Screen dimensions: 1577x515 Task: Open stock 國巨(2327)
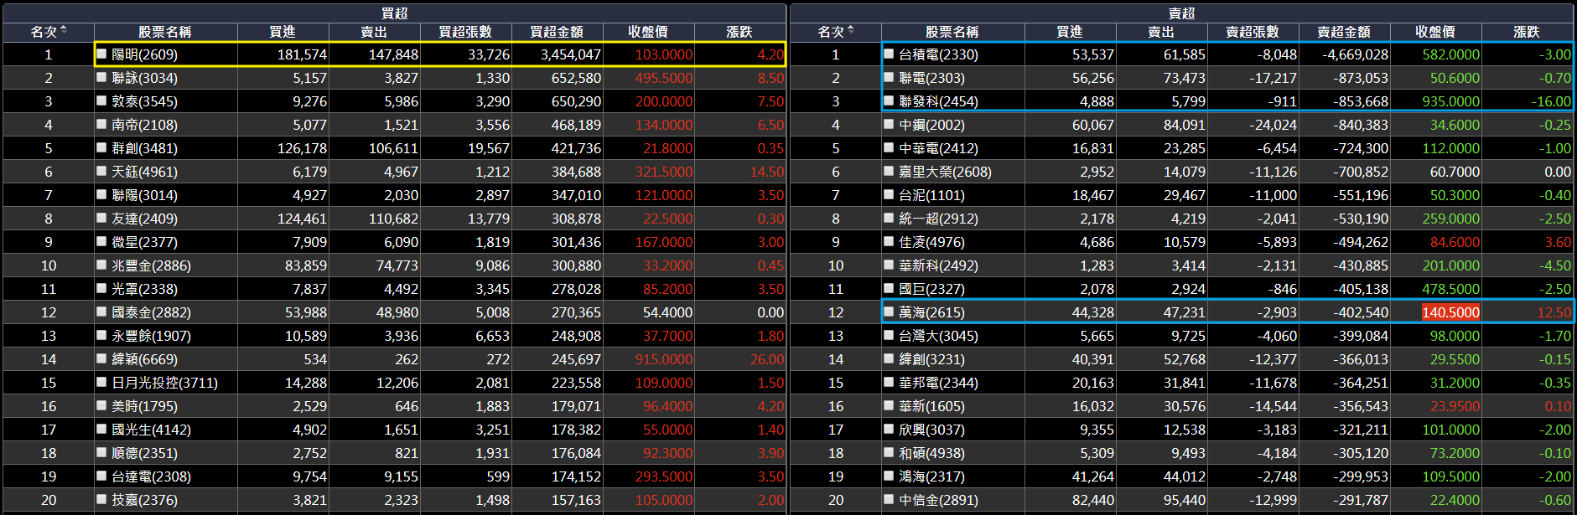pos(931,288)
